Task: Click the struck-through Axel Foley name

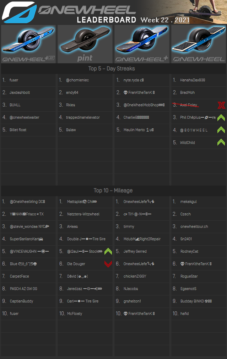Action: pos(189,105)
